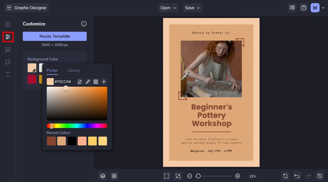Select the Picker tab
Viewport: 328px width, 182px height.
[52, 70]
